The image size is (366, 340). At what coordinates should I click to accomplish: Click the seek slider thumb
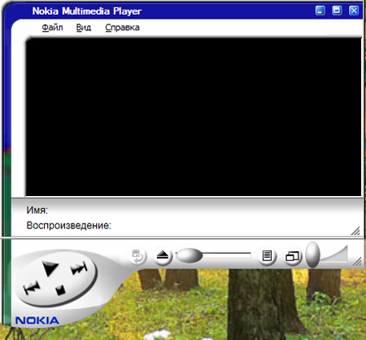189,255
